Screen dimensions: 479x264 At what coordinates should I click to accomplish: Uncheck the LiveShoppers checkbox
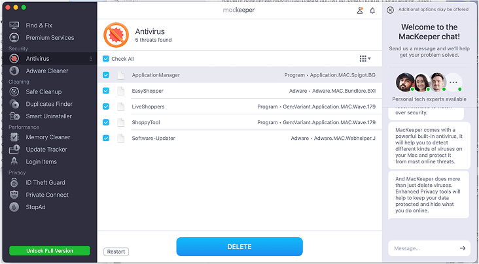[106, 107]
